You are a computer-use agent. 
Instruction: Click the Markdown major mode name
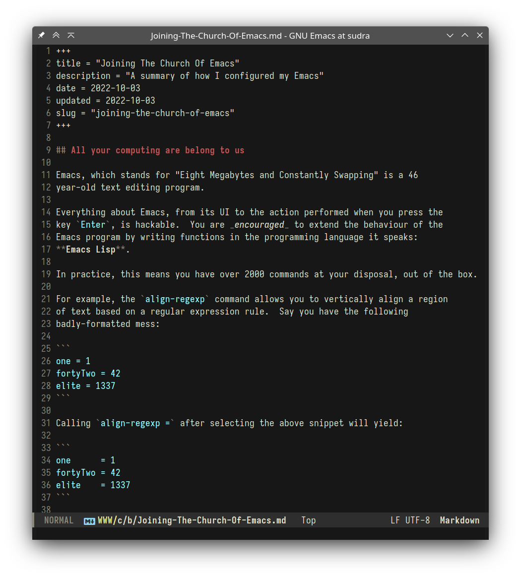[459, 520]
